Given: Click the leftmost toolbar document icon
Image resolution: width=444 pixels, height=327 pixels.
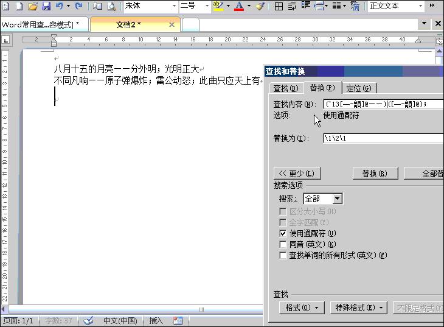Looking at the screenshot, I should [x=5, y=6].
